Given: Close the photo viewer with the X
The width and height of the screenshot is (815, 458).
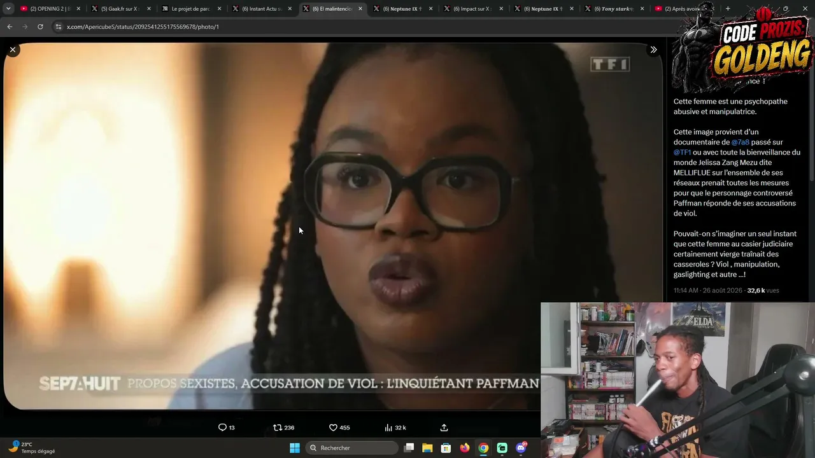Looking at the screenshot, I should point(13,50).
